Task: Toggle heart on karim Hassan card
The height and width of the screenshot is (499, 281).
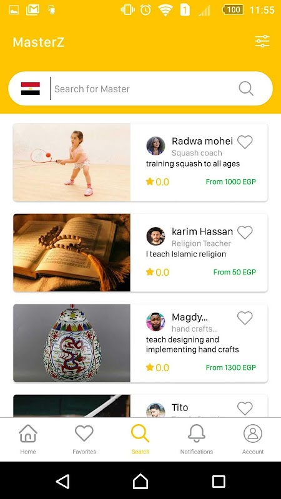Action: 245,232
